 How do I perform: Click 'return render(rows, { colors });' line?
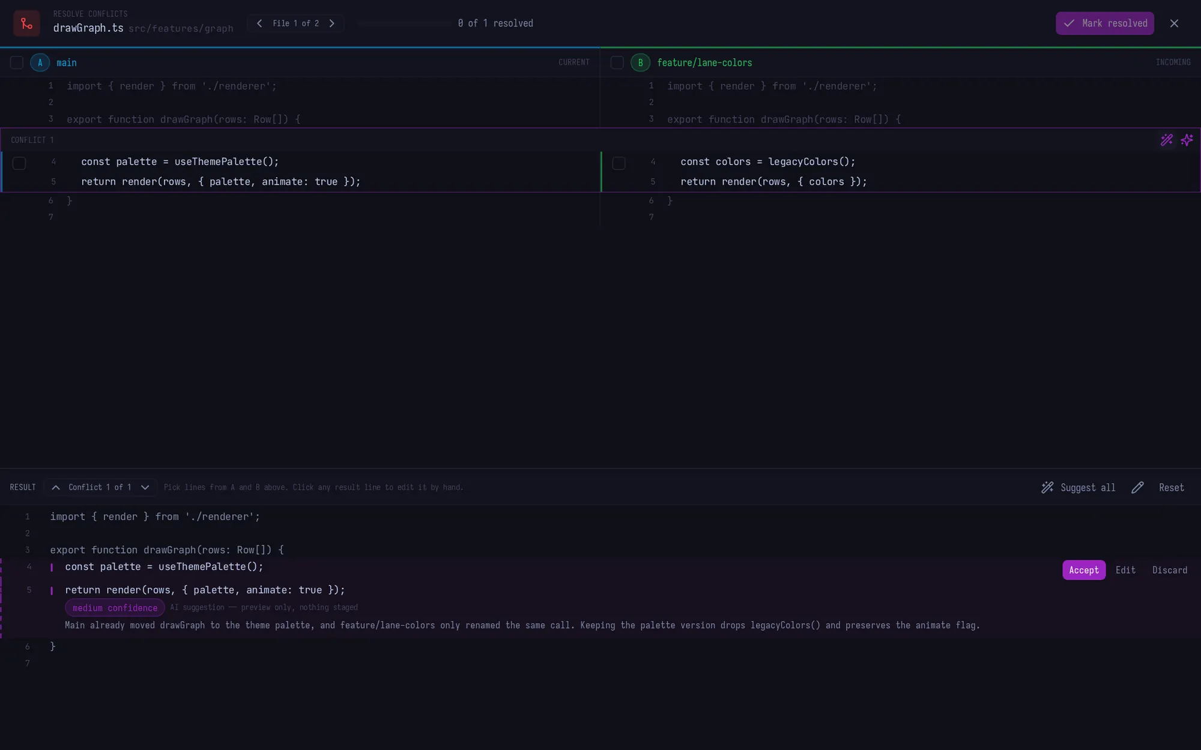coord(773,181)
